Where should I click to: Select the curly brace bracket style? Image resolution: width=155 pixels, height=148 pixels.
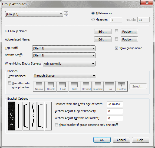click(34, 116)
